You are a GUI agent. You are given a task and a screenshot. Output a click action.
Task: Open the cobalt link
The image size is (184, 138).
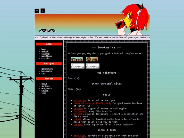click(77, 119)
